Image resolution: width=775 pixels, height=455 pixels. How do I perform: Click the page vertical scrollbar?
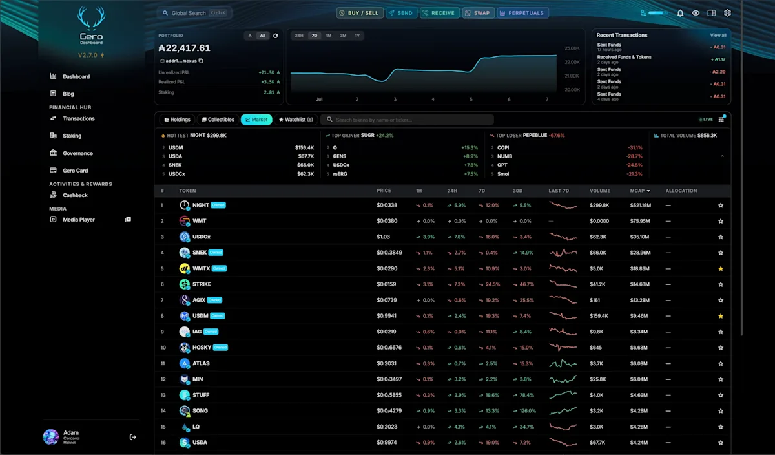click(742, 168)
